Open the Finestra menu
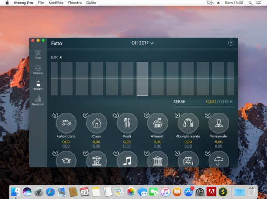The image size is (267, 199). (75, 3)
